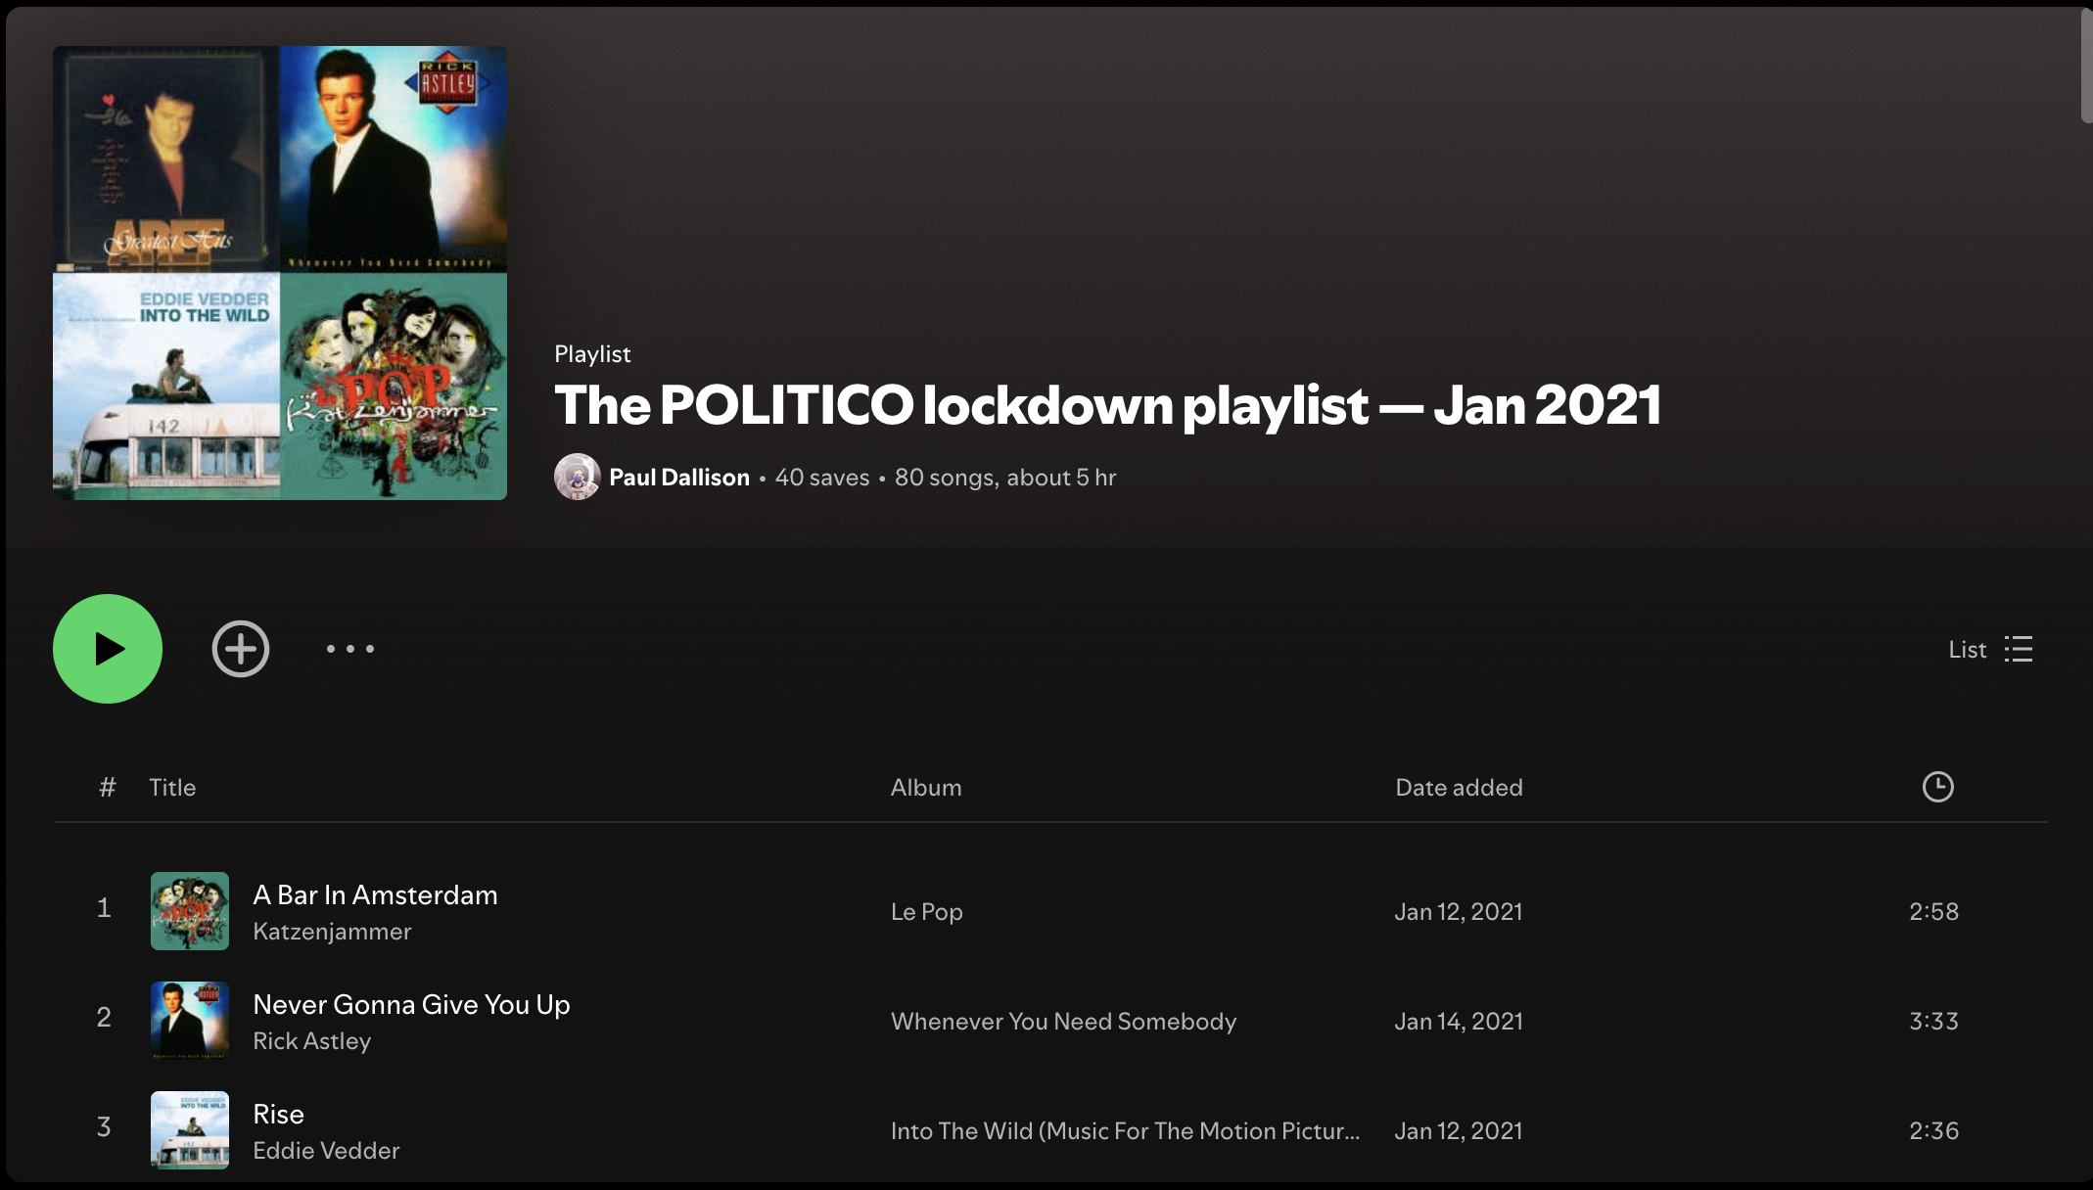Play the POLITICO lockdown playlist
The height and width of the screenshot is (1190, 2093).
(108, 649)
